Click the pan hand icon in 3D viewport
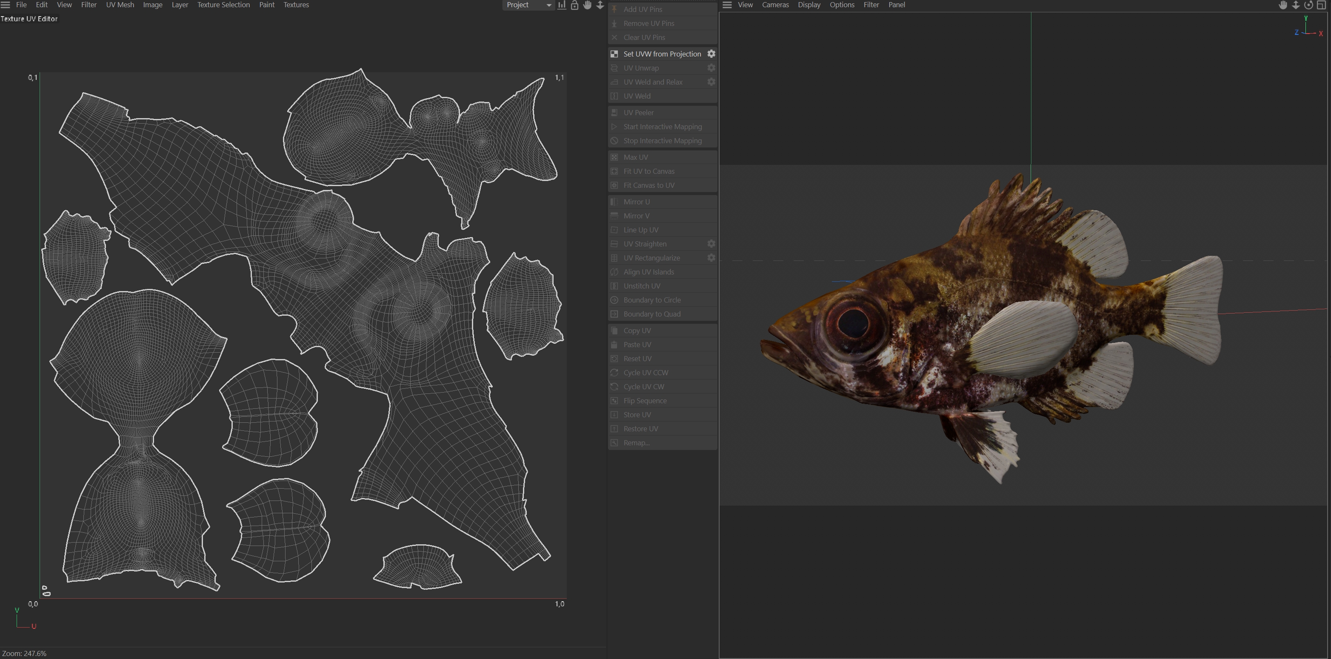Image resolution: width=1331 pixels, height=659 pixels. (1283, 5)
